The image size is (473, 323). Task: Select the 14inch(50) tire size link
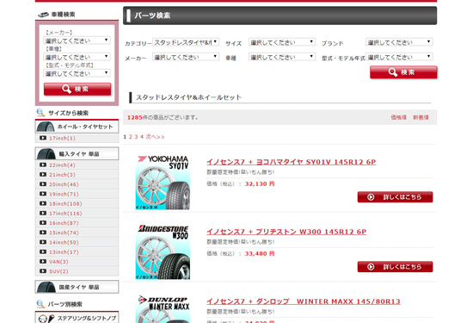[64, 242]
